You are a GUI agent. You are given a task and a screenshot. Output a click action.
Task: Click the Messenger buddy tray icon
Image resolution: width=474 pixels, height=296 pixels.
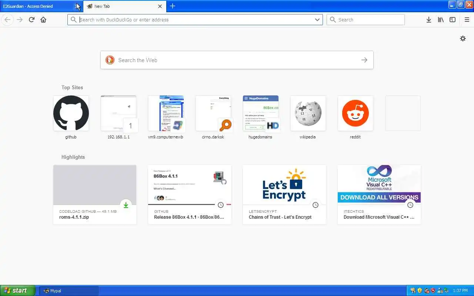[440, 290]
